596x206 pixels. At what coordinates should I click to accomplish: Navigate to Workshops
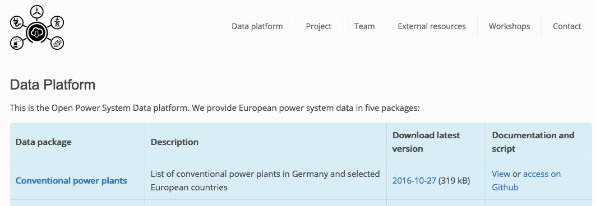(509, 26)
